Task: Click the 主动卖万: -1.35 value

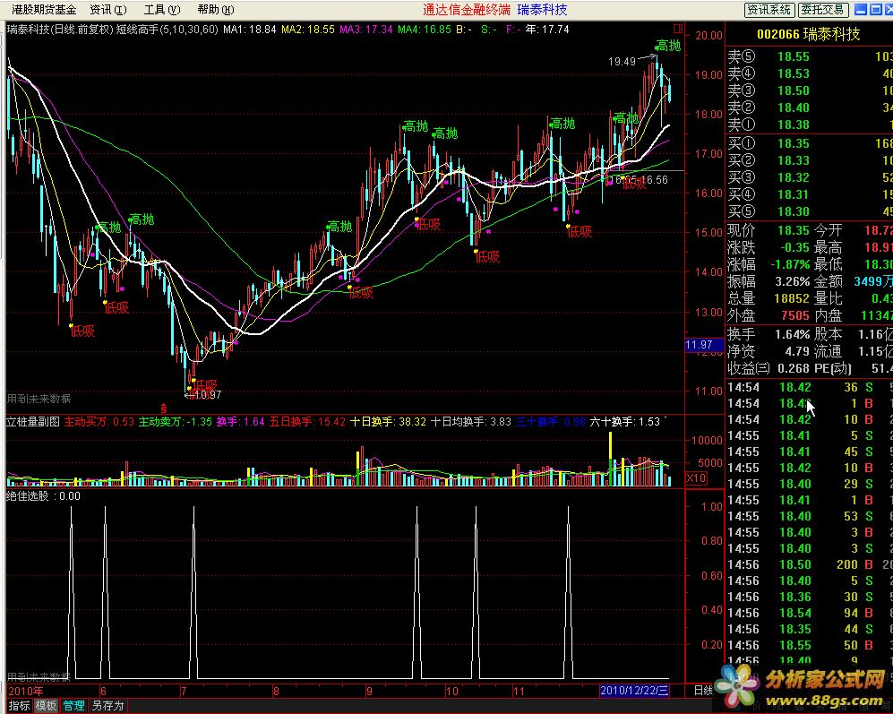Action: pos(176,422)
